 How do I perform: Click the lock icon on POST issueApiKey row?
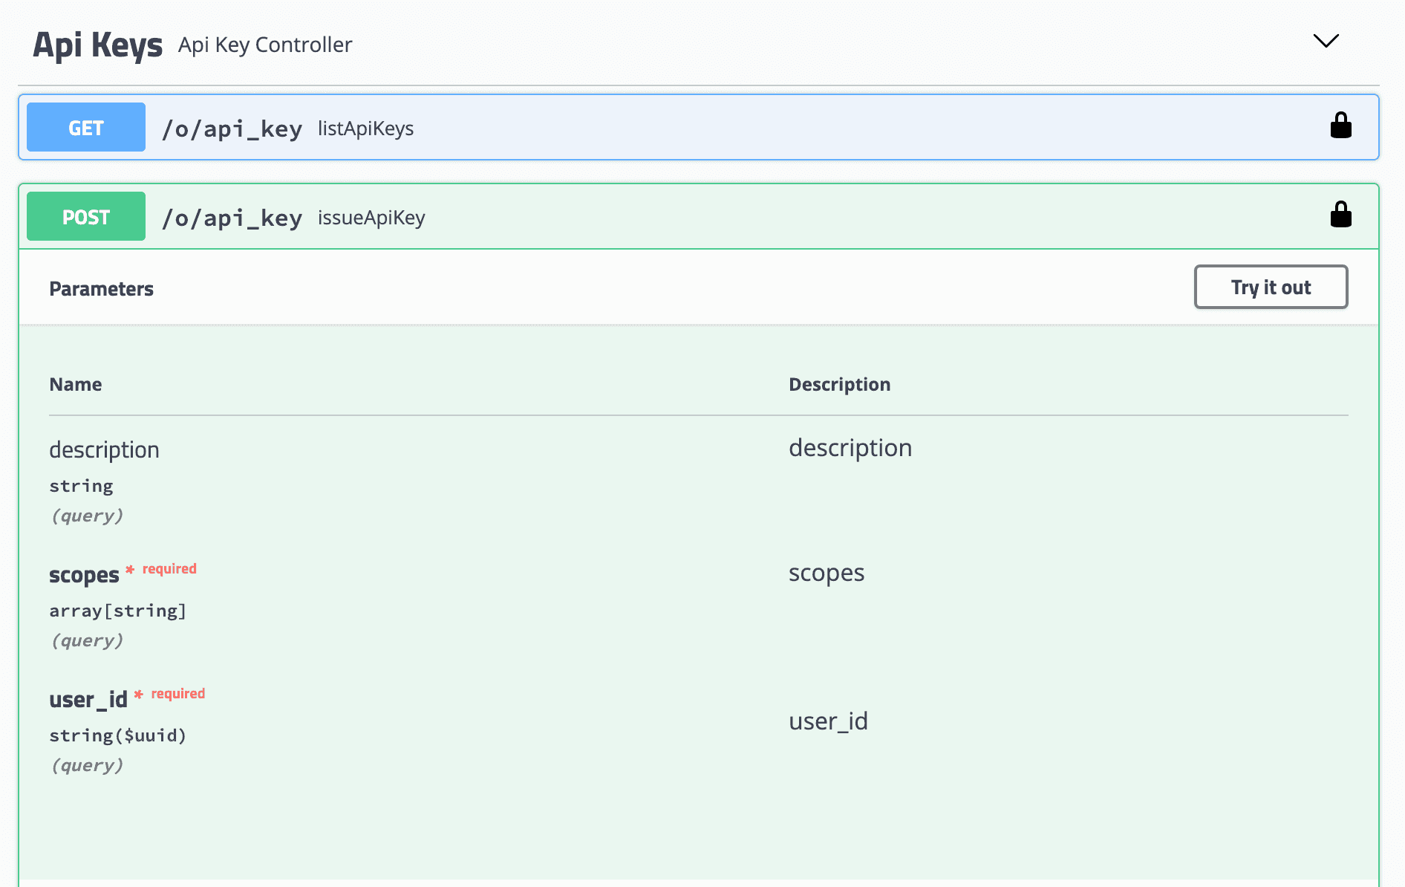(1340, 215)
